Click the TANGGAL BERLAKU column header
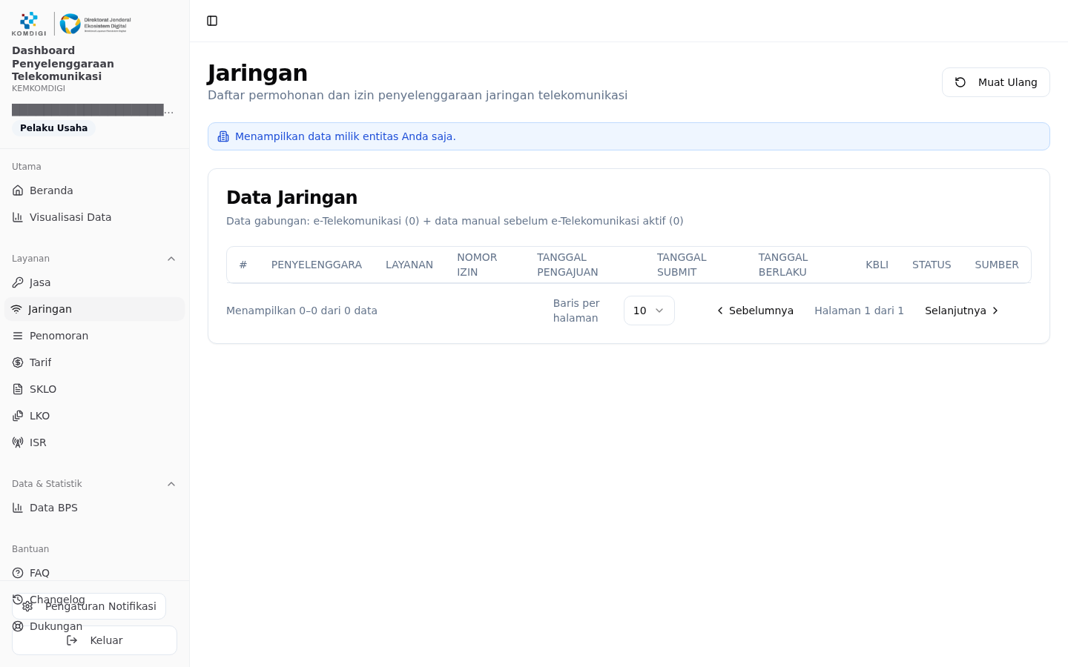Image resolution: width=1068 pixels, height=667 pixels. point(783,265)
